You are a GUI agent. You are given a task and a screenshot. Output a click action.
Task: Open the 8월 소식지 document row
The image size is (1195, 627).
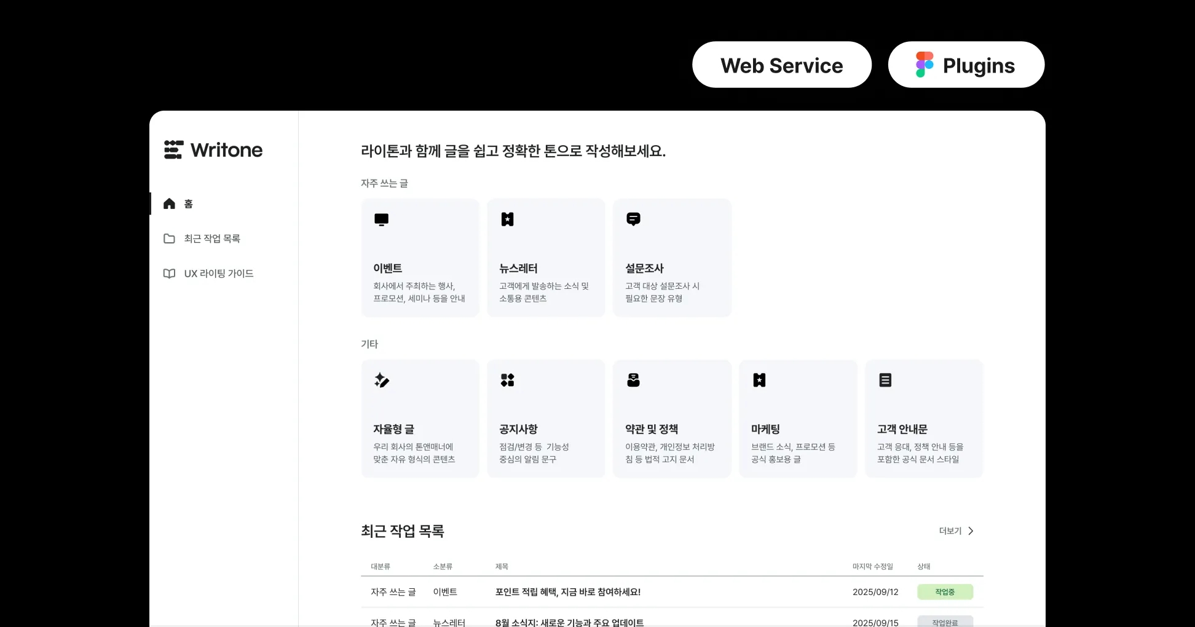click(569, 621)
